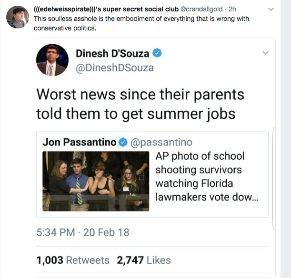Click the quoted text about Florida lawmakers
Image resolution: width=291 pixels, height=278 pixels.
207,176
